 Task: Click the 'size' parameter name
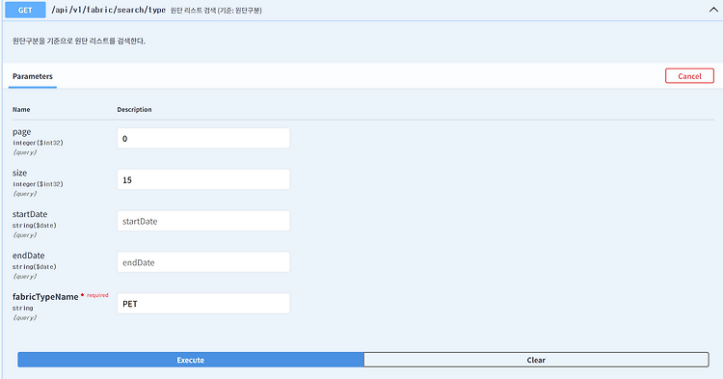20,173
